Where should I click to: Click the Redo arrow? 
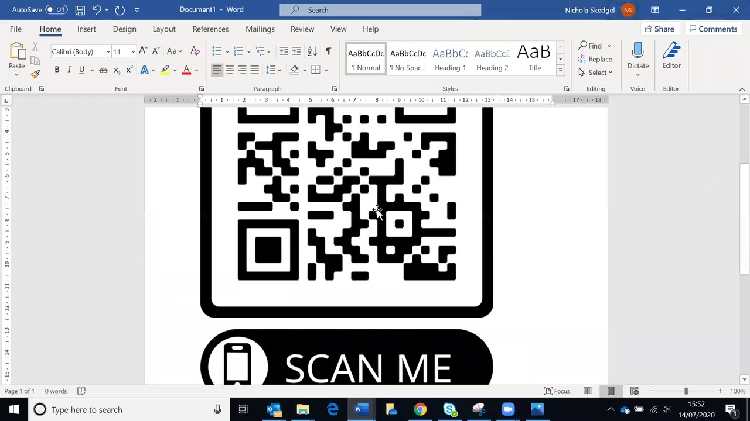[120, 10]
